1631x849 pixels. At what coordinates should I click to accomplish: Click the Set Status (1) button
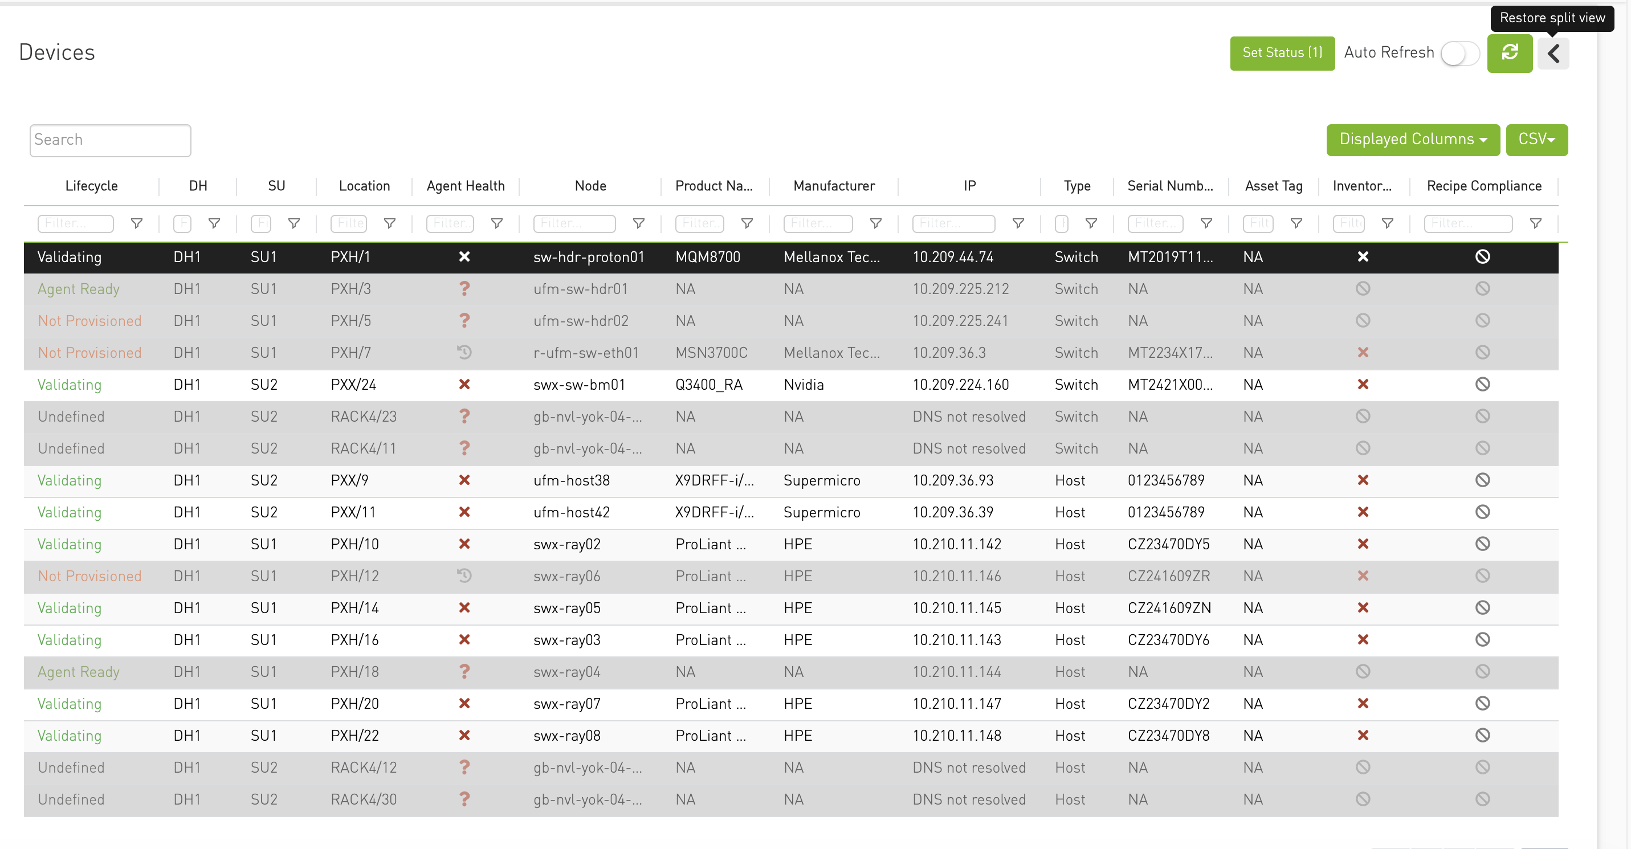coord(1282,52)
